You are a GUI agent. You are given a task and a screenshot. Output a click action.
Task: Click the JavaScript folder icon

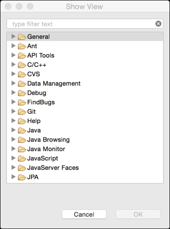[x=22, y=158]
